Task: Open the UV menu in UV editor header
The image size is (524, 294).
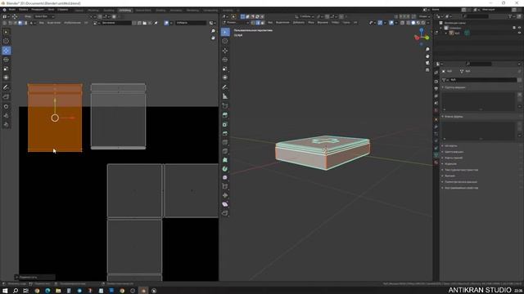Action: pyautogui.click(x=85, y=23)
